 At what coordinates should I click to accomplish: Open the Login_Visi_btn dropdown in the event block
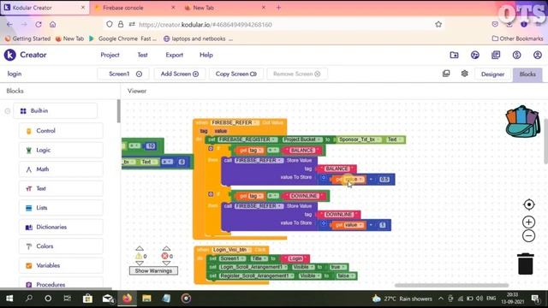click(232, 250)
